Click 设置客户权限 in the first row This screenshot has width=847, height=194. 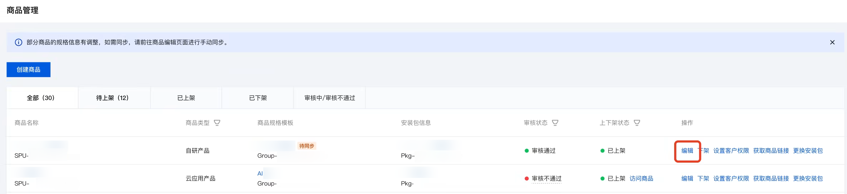pos(731,151)
